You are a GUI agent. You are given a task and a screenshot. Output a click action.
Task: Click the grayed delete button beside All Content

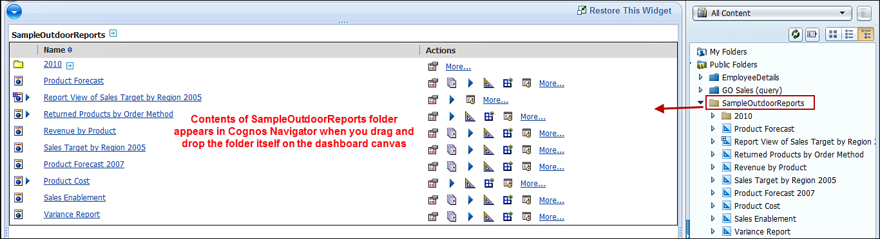pyautogui.click(x=864, y=13)
